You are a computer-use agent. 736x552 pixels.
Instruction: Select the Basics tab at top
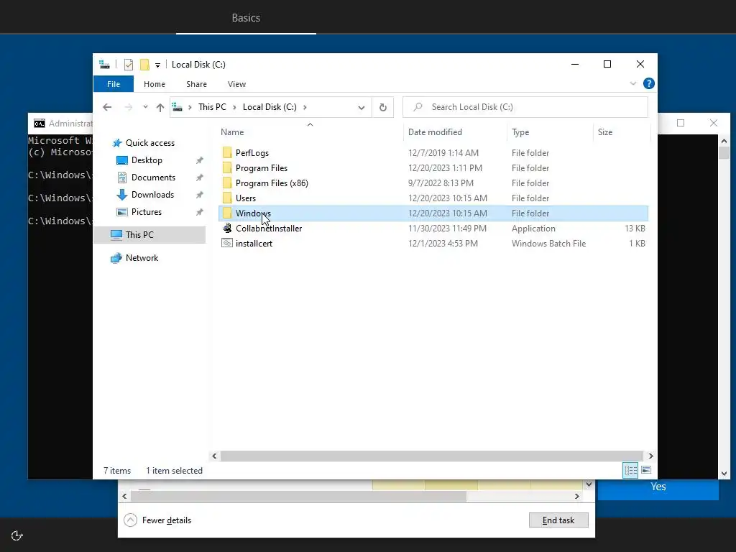tap(246, 18)
